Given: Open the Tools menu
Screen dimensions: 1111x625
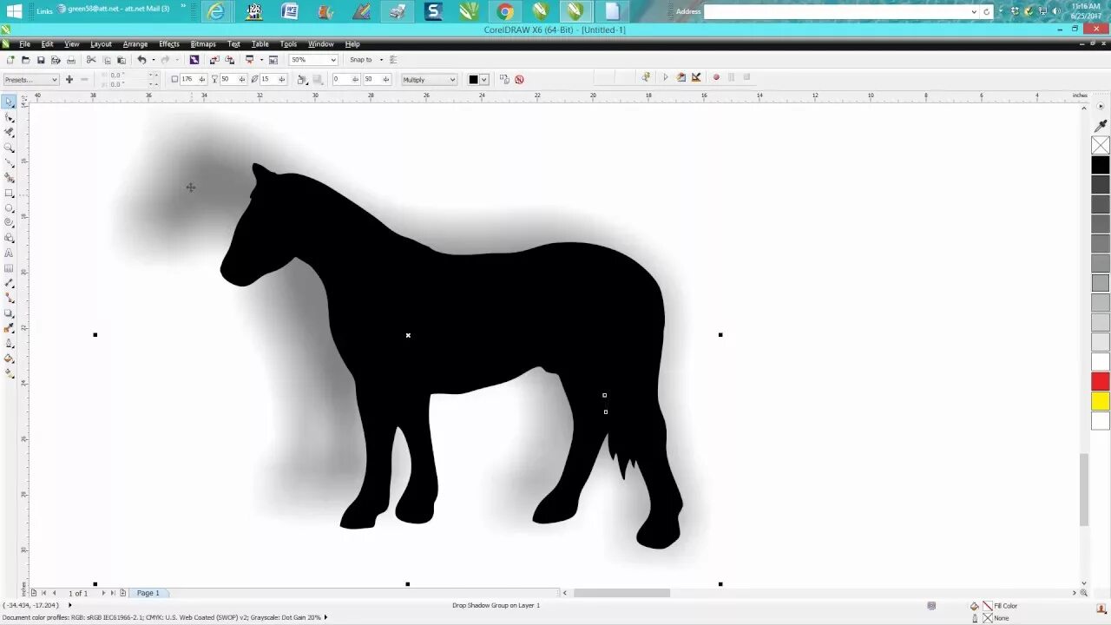Looking at the screenshot, I should pos(288,44).
